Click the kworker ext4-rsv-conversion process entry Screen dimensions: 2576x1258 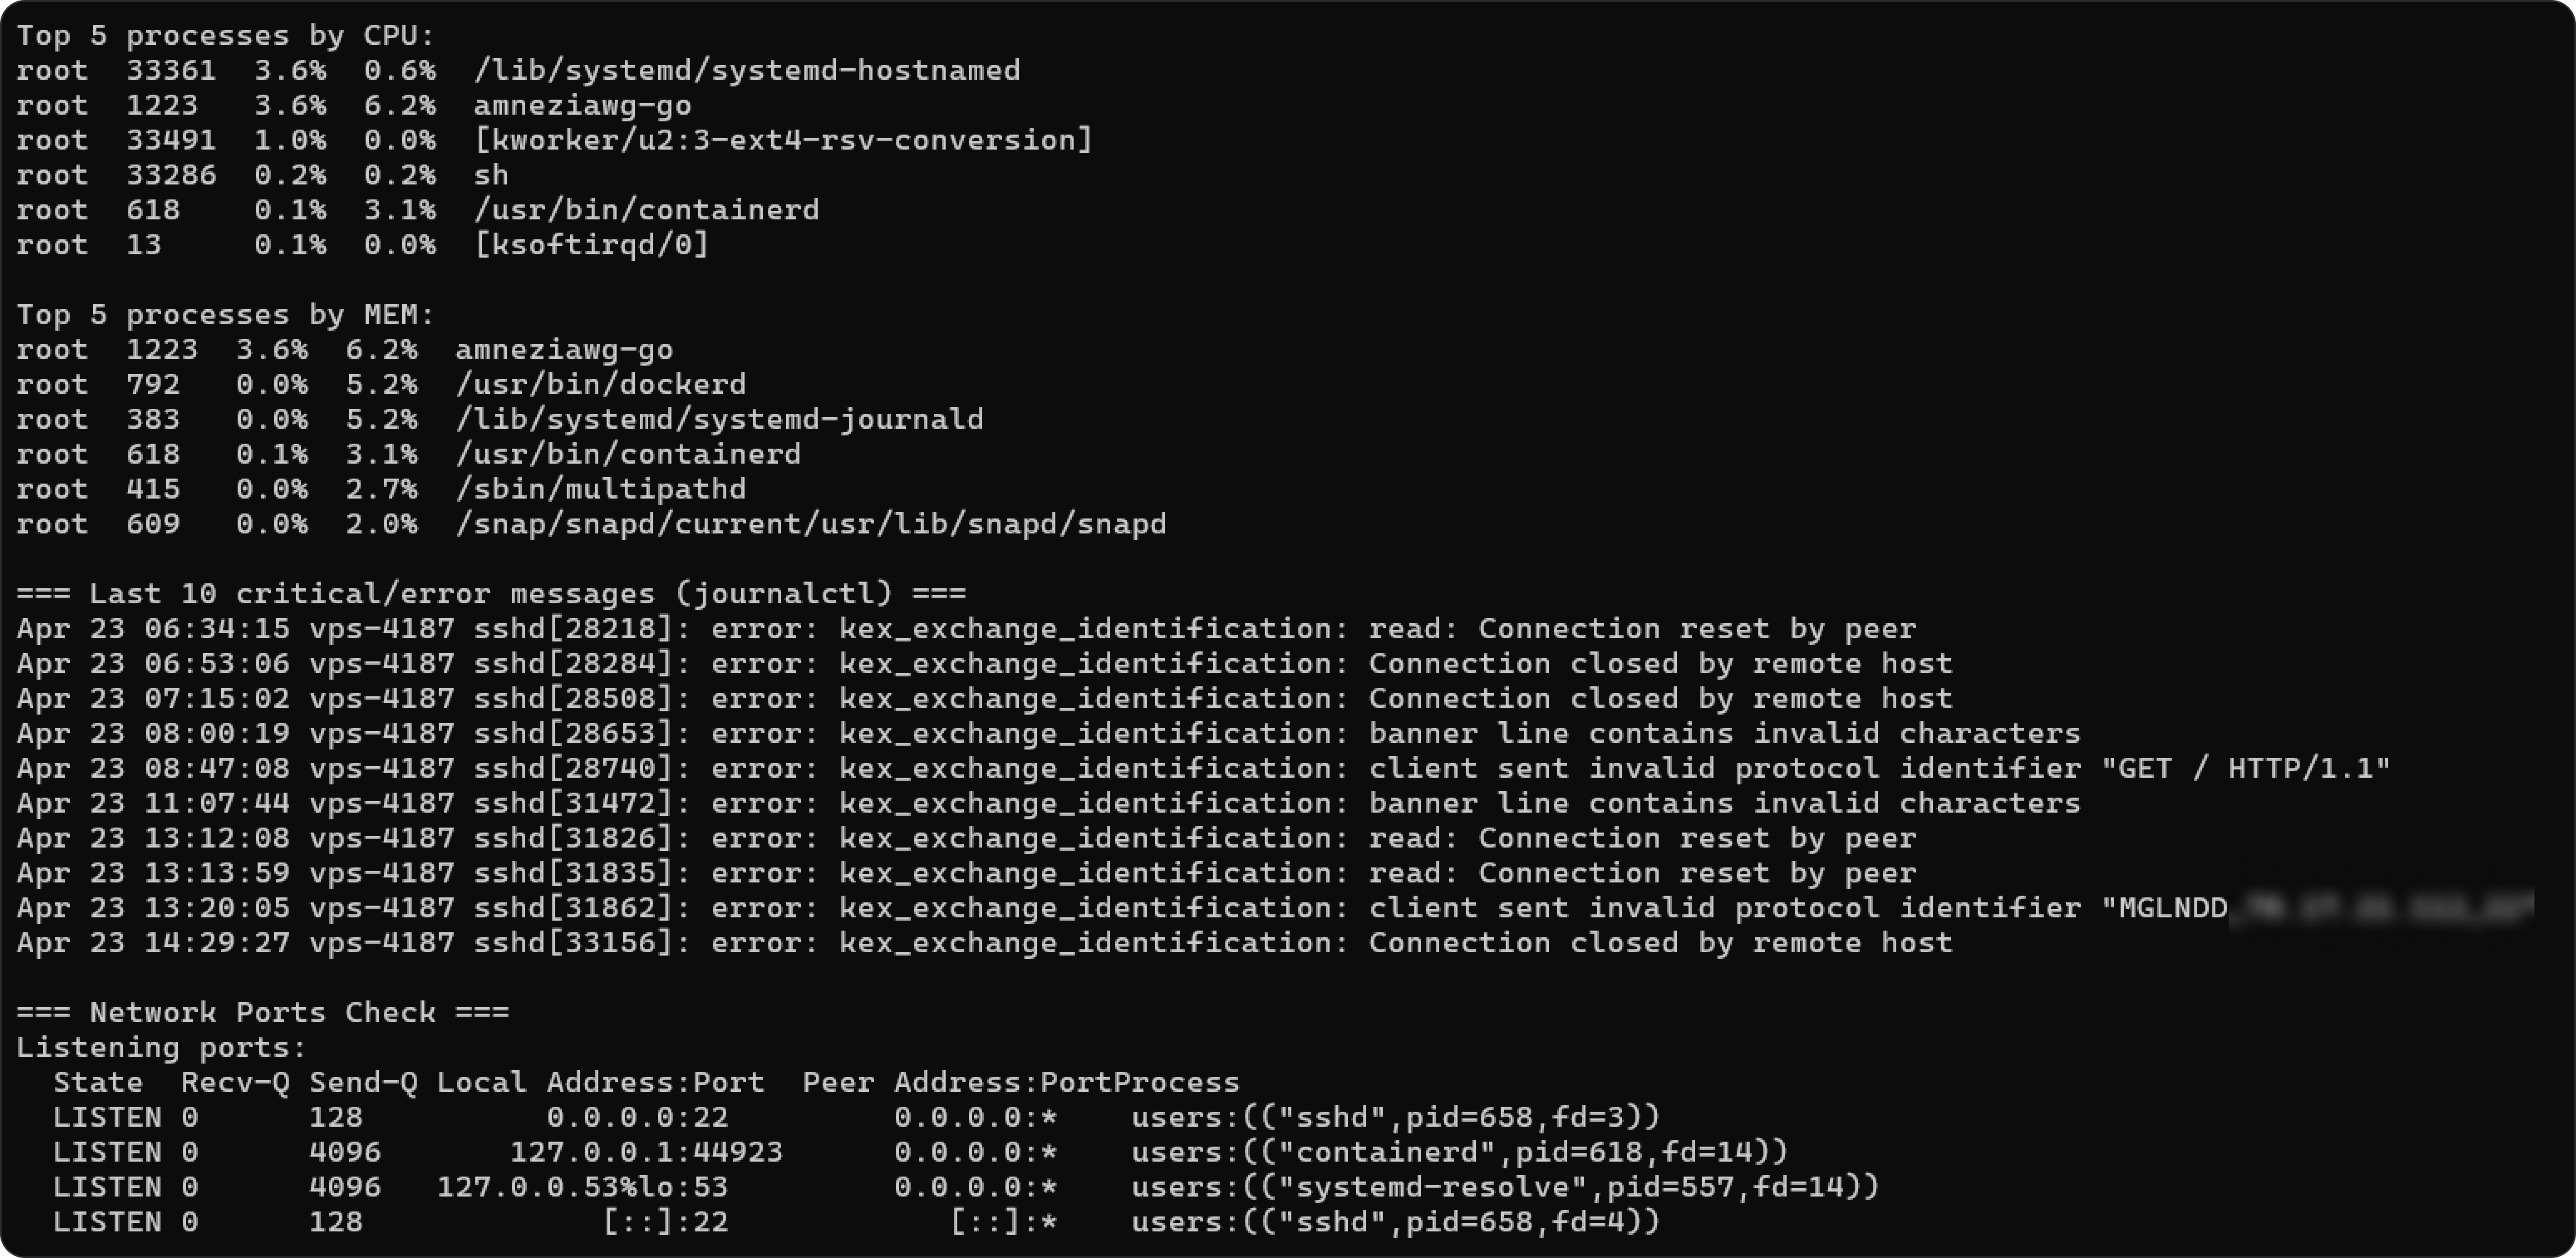pyautogui.click(x=783, y=141)
